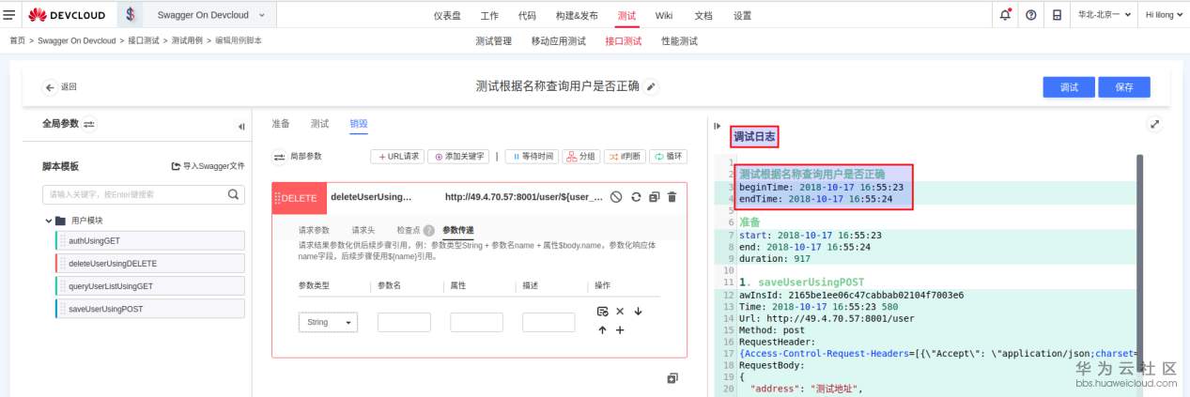
Task: Copy the DELETE step with the duplicate icon
Action: pos(655,197)
